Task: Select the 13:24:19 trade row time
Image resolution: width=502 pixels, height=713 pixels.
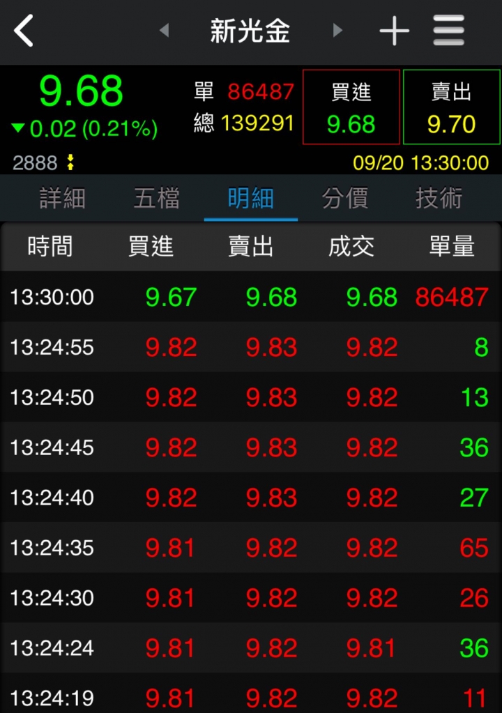Action: (52, 698)
